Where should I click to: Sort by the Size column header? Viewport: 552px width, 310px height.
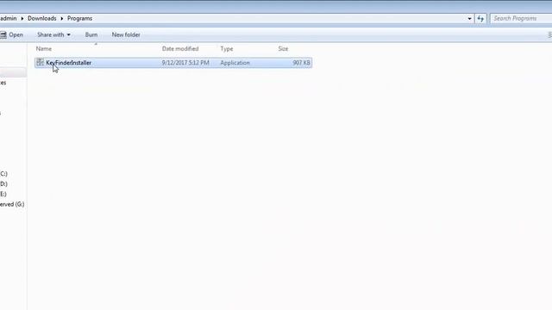tap(283, 48)
